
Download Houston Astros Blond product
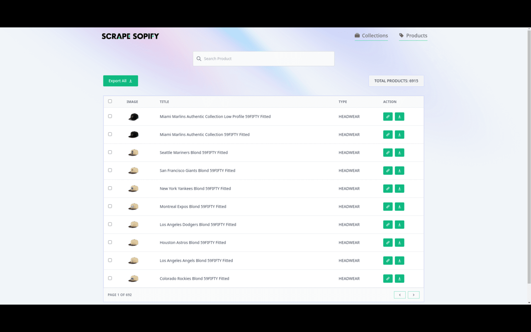click(x=399, y=242)
